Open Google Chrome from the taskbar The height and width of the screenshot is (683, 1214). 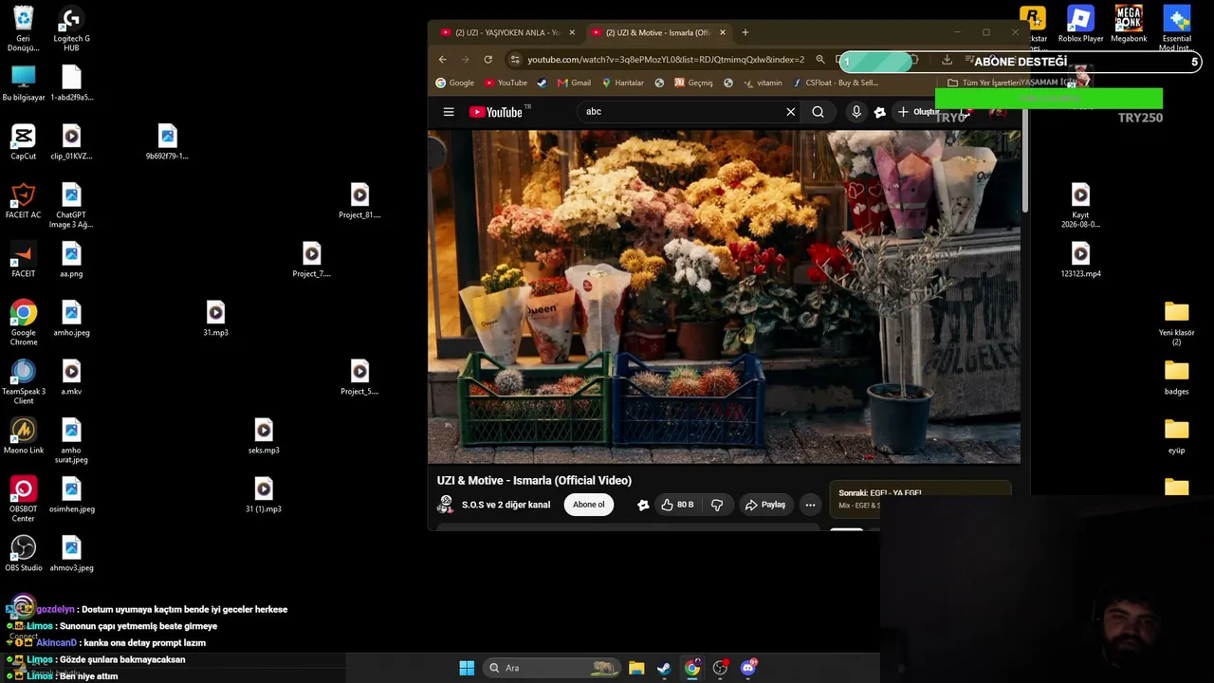(x=692, y=668)
